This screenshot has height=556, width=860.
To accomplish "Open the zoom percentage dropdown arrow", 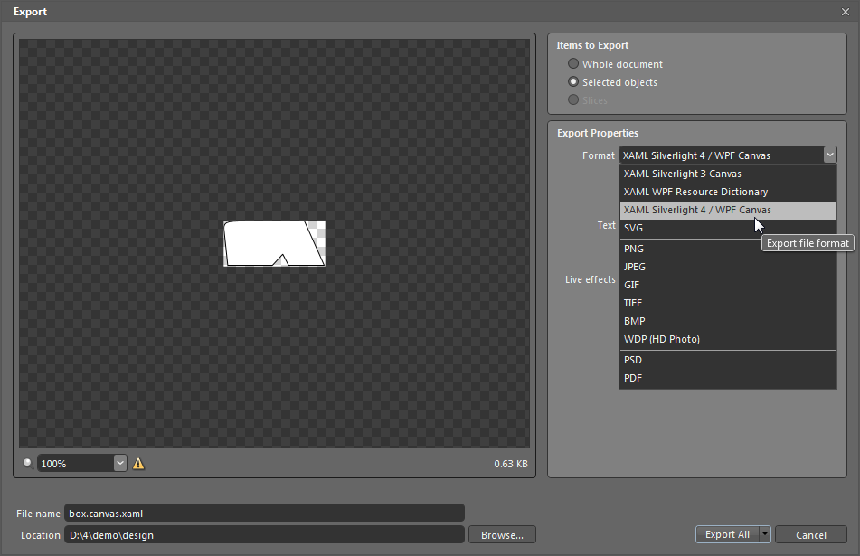I will click(120, 463).
